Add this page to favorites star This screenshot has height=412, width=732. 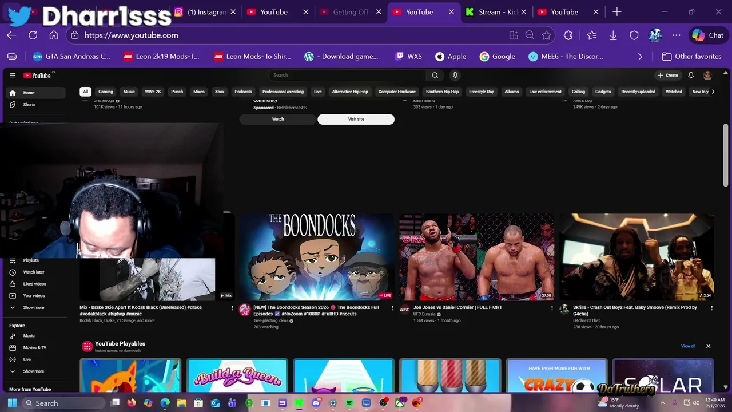pos(546,35)
